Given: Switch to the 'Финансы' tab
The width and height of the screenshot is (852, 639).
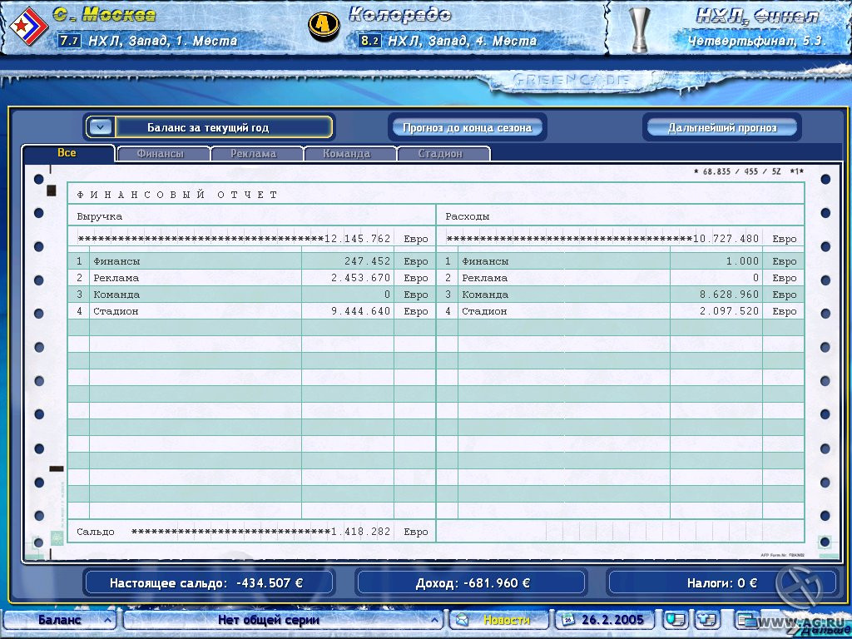Looking at the screenshot, I should (162, 154).
